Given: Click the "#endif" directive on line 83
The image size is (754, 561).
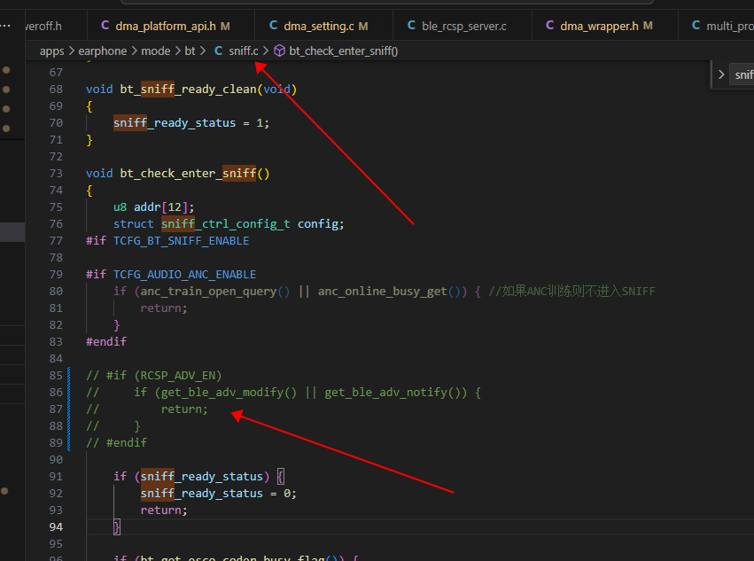Looking at the screenshot, I should click(x=106, y=341).
